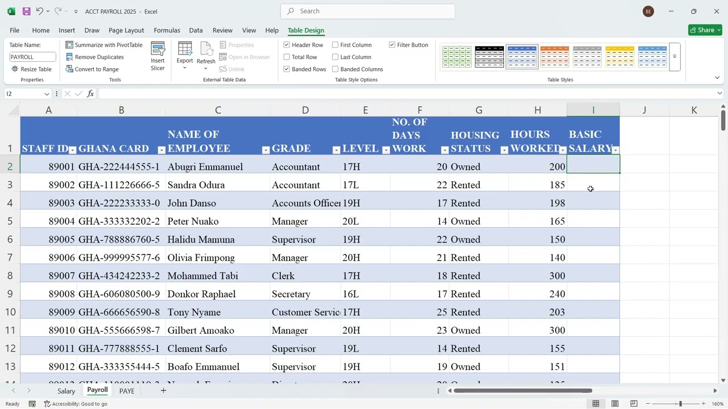Open GRADE column filter dropdown
Viewport: 728px width, 409px height.
[x=336, y=150]
